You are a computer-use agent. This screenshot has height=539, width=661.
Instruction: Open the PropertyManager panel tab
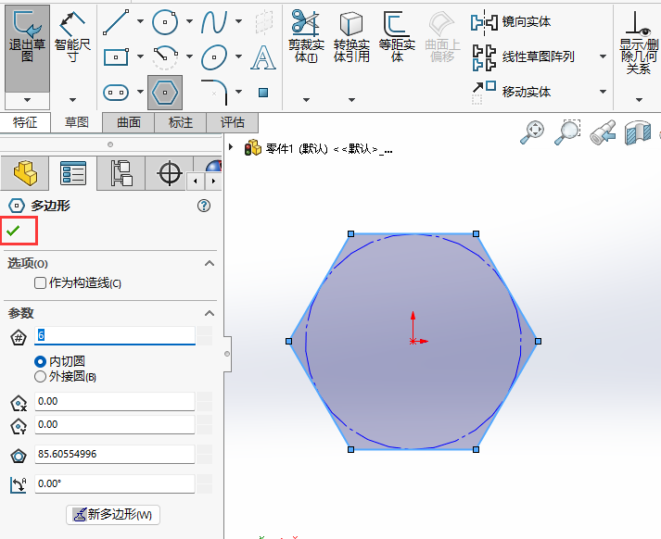coord(72,173)
